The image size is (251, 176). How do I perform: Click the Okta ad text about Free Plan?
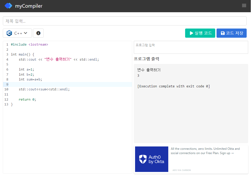pyautogui.click(x=205, y=151)
